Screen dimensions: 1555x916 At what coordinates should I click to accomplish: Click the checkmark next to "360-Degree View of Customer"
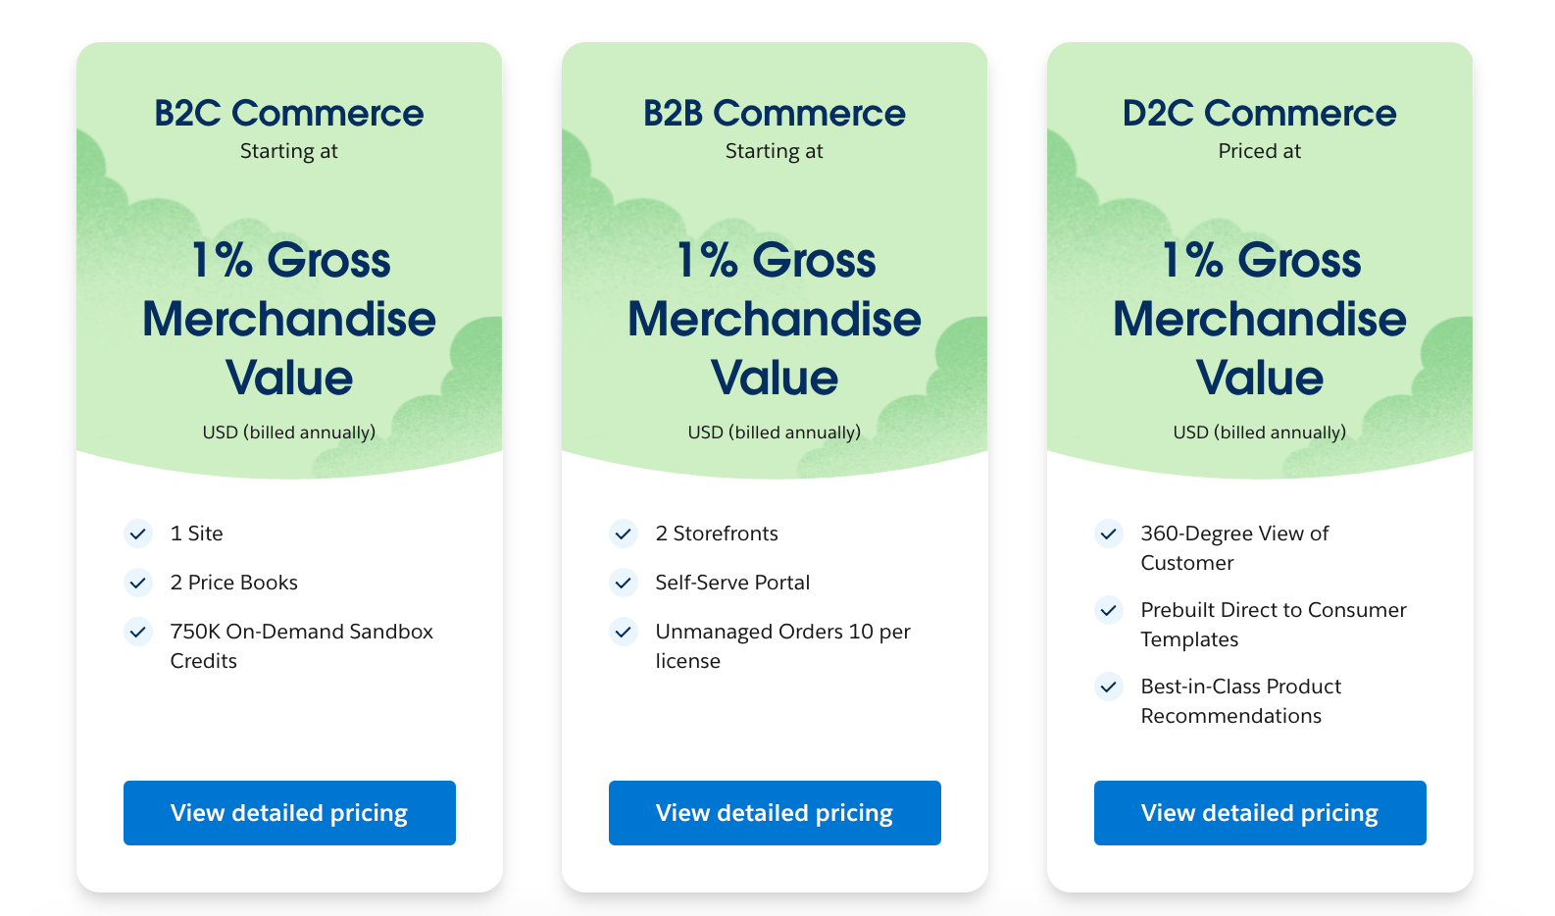point(1109,534)
